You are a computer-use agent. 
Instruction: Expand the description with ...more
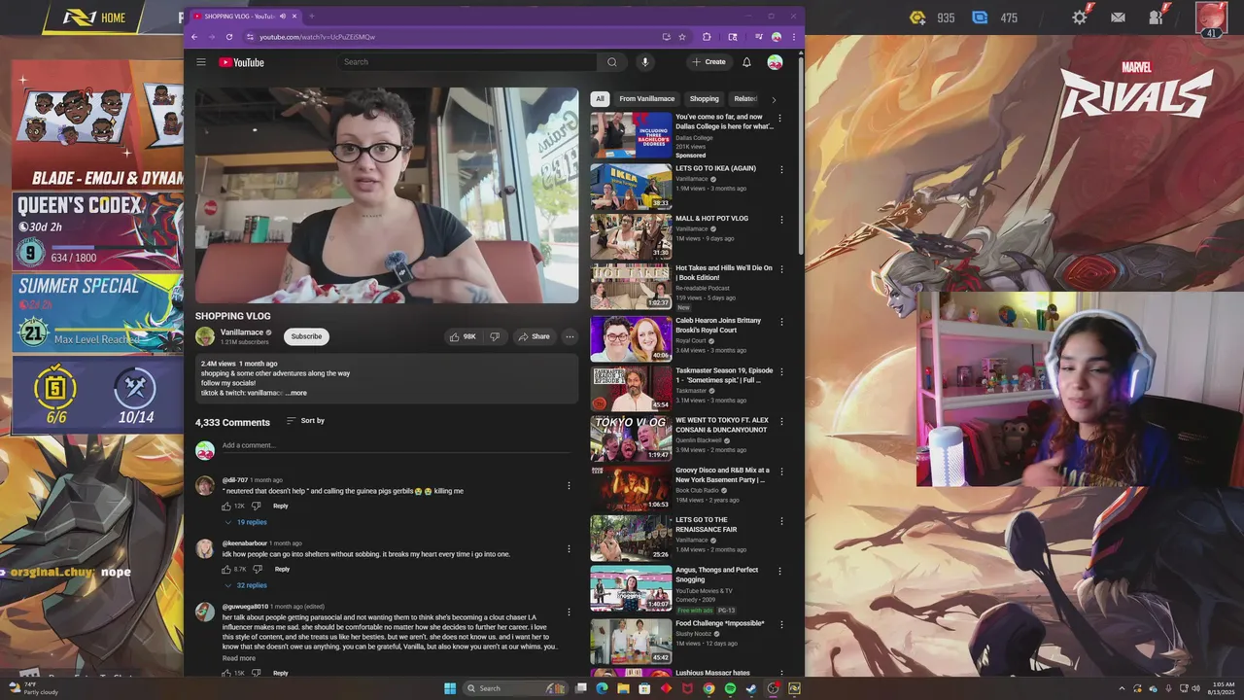(296, 393)
